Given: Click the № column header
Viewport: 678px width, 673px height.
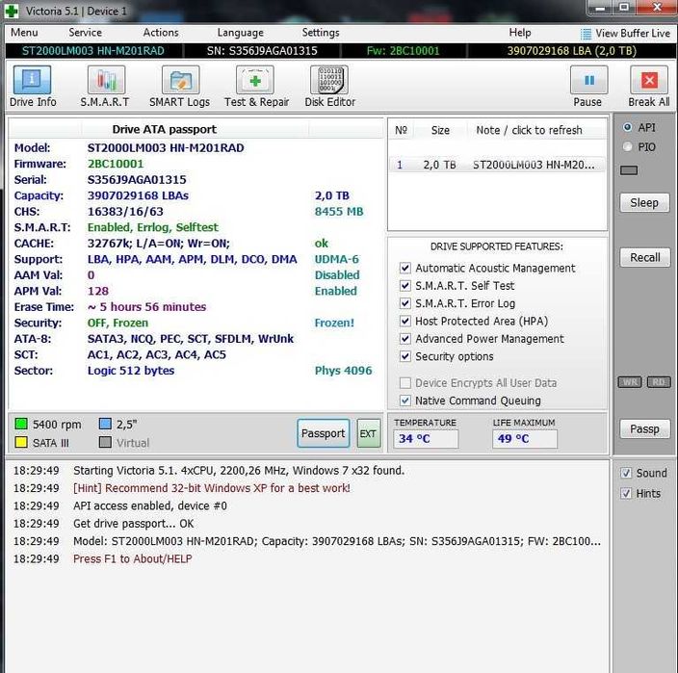Looking at the screenshot, I should [402, 130].
